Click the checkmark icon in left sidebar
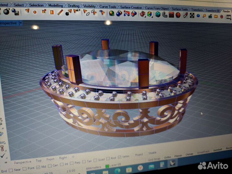Screen dimensions: 232x174 point(3,155)
